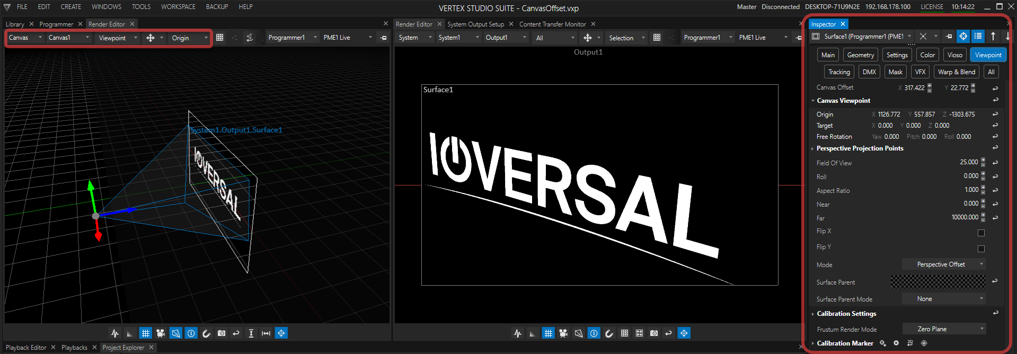
Task: Click the magnet snap icon below Output1 view
Action: pyautogui.click(x=609, y=333)
